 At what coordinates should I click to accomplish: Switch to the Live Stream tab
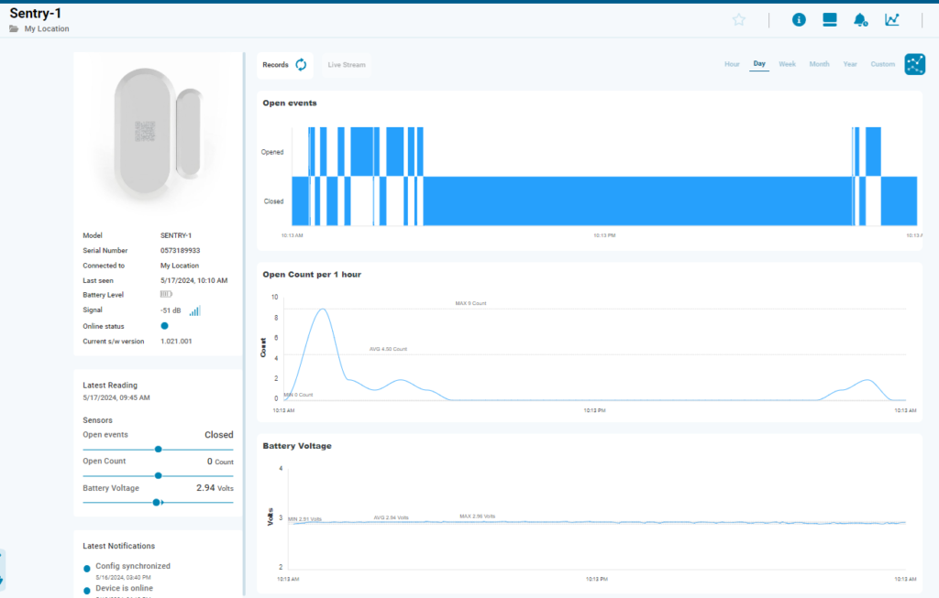(347, 64)
